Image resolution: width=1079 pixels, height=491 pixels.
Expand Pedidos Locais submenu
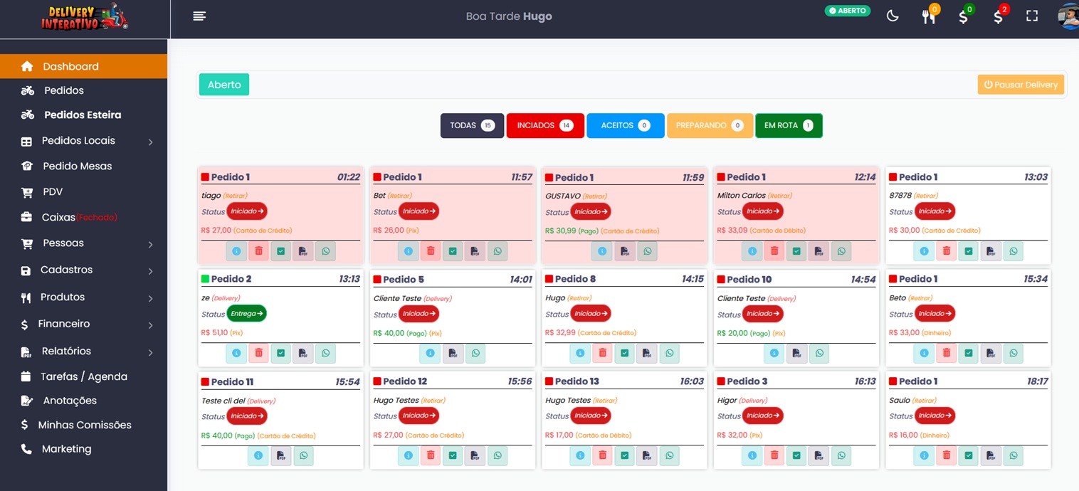tap(87, 141)
